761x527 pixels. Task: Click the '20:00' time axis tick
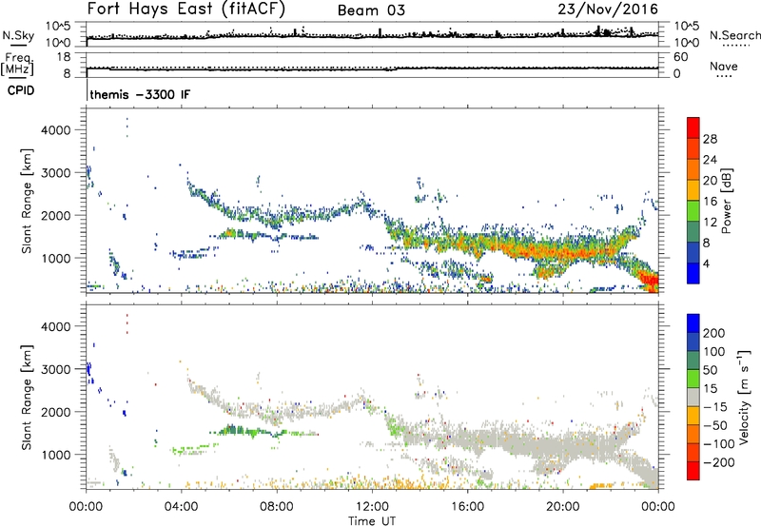click(x=563, y=507)
